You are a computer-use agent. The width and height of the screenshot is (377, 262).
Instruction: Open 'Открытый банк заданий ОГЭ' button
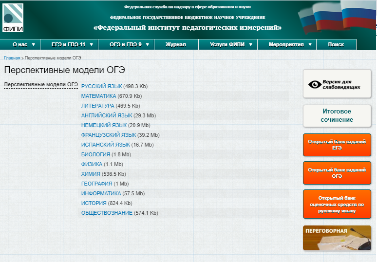pos(337,173)
